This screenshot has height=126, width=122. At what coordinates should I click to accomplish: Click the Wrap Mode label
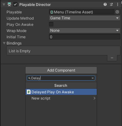17,31
